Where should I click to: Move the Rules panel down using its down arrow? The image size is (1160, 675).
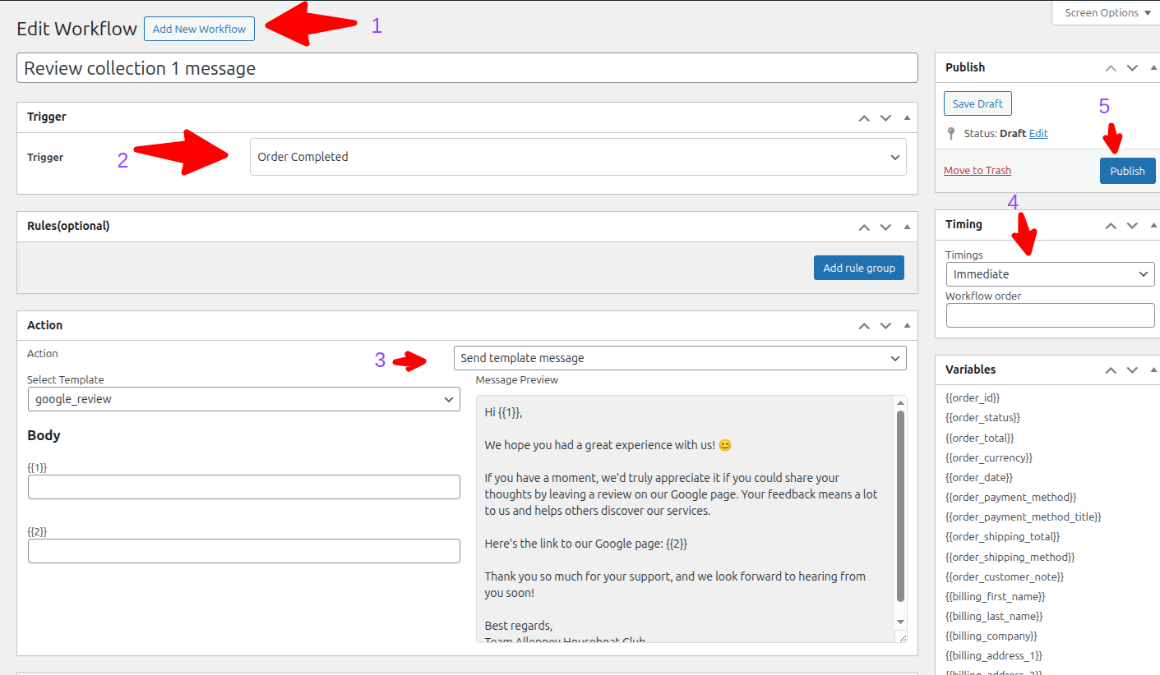pos(885,226)
